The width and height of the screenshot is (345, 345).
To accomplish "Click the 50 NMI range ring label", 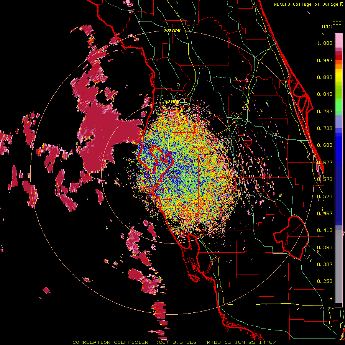I will click(x=172, y=102).
